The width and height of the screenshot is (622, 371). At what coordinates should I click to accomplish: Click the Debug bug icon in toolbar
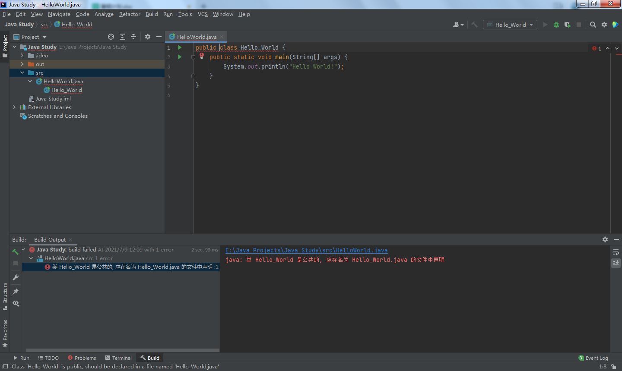click(x=556, y=25)
